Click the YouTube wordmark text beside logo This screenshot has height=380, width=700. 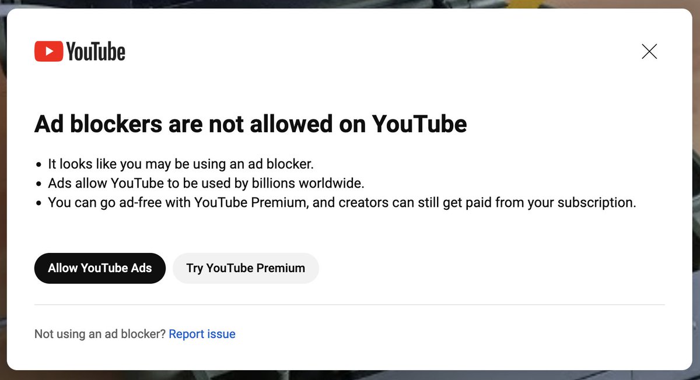tap(96, 51)
